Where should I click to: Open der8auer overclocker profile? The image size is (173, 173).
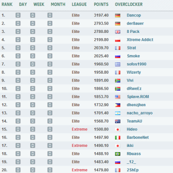coord(135,23)
